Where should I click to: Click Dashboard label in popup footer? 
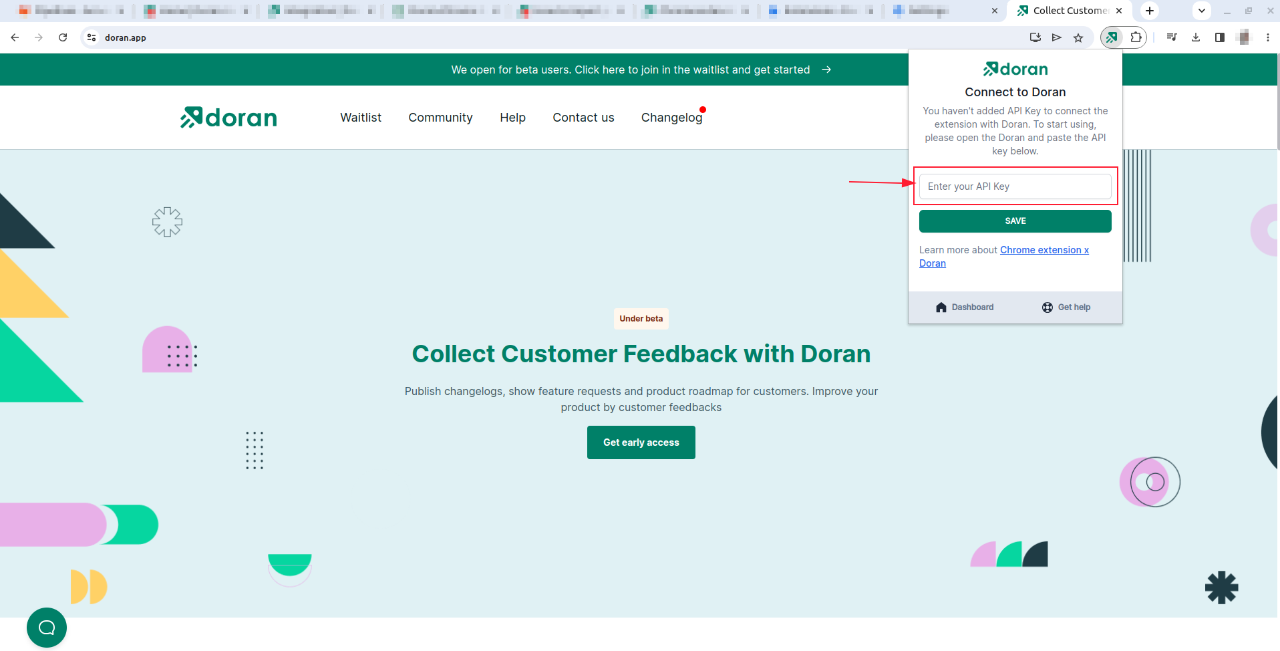(x=973, y=307)
